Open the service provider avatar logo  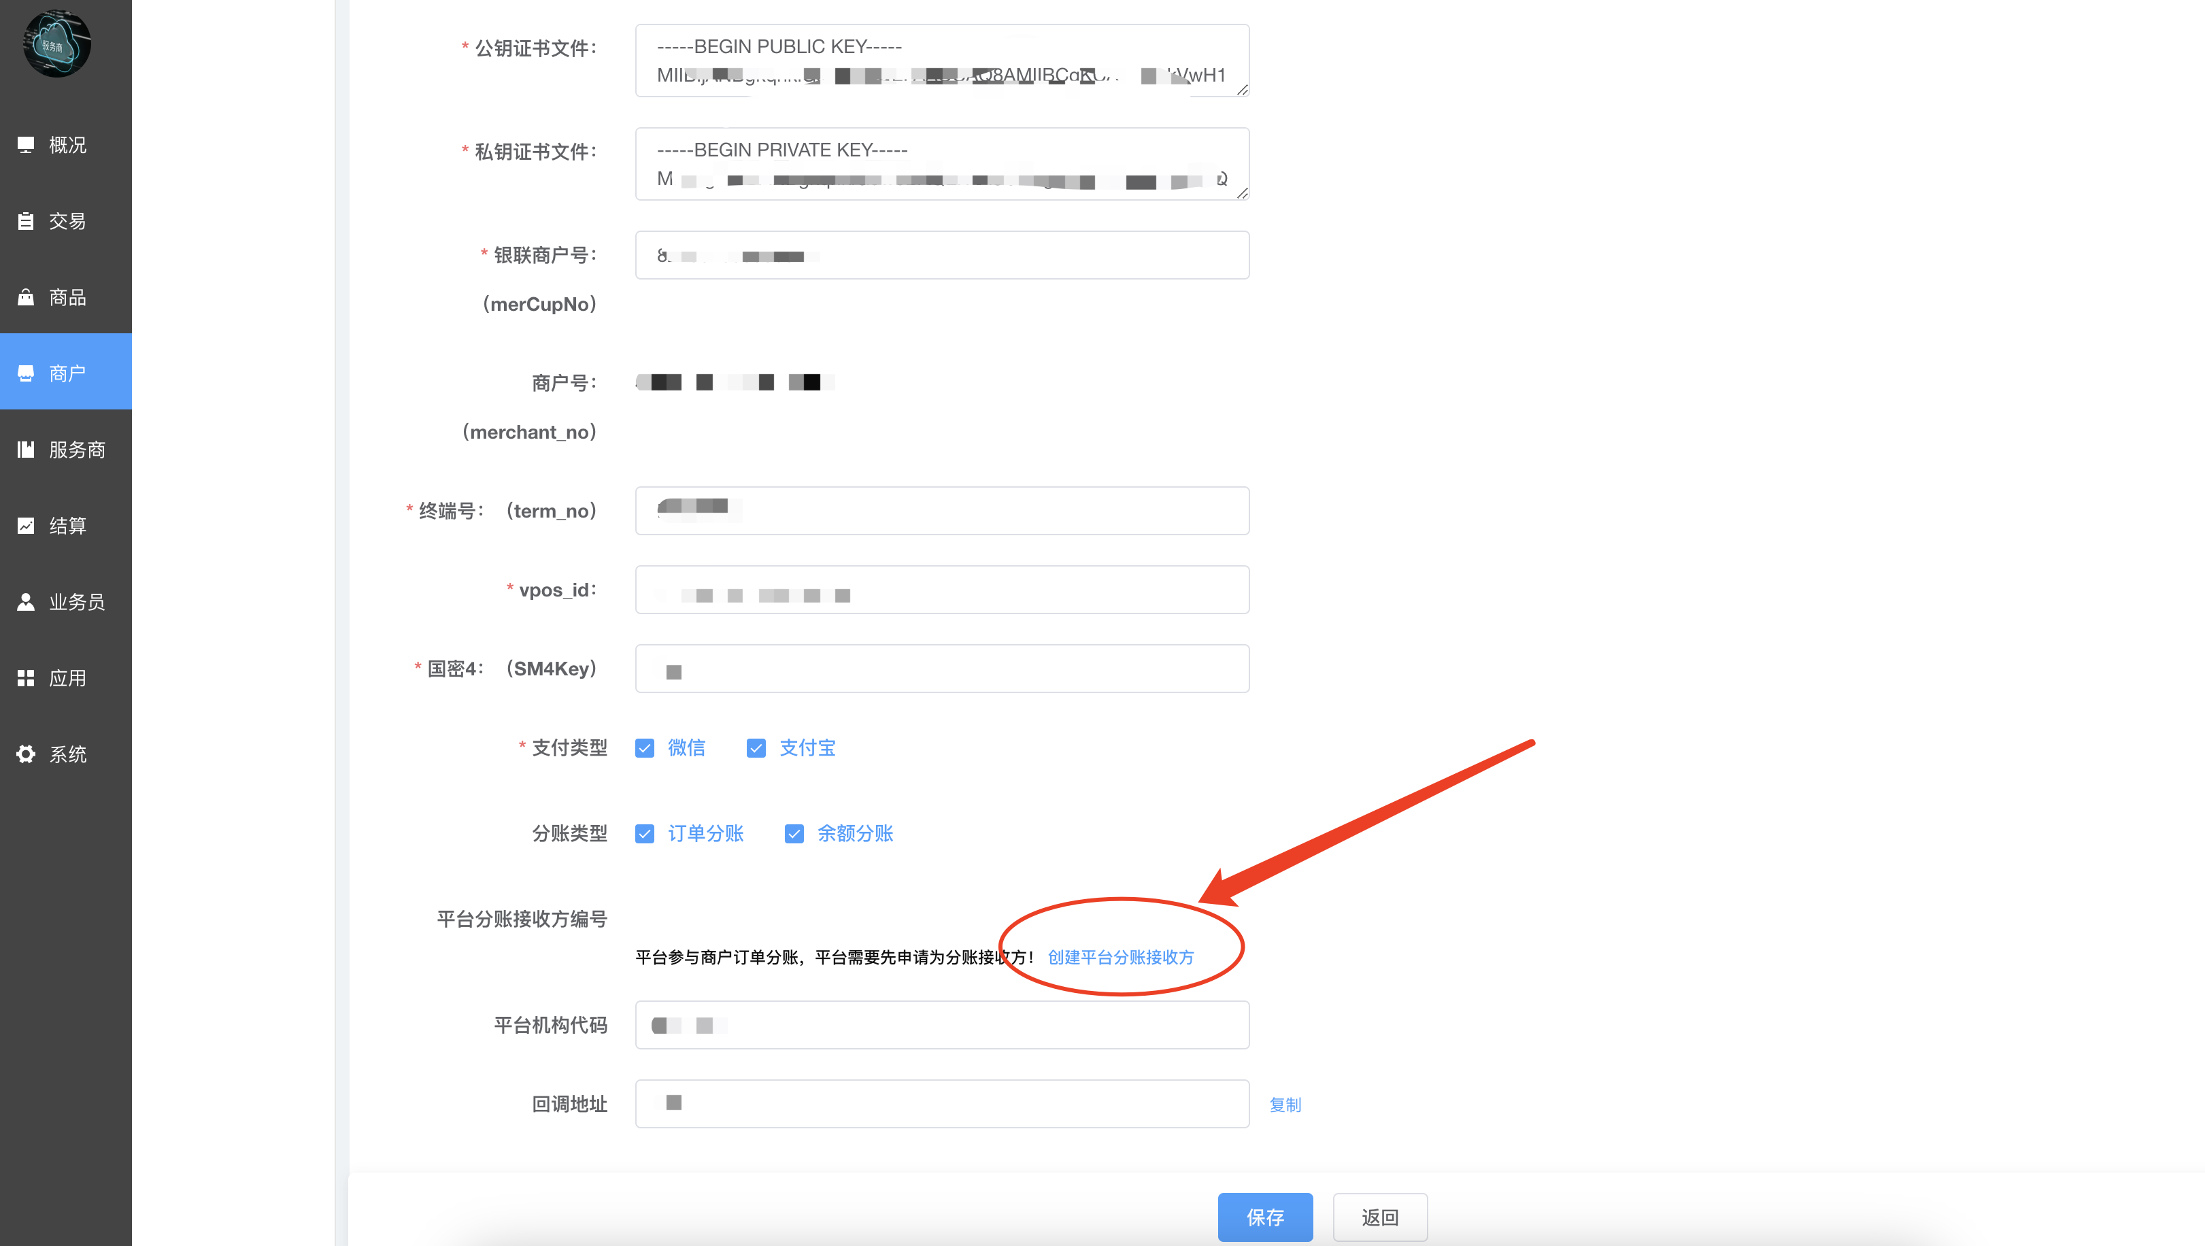point(56,44)
